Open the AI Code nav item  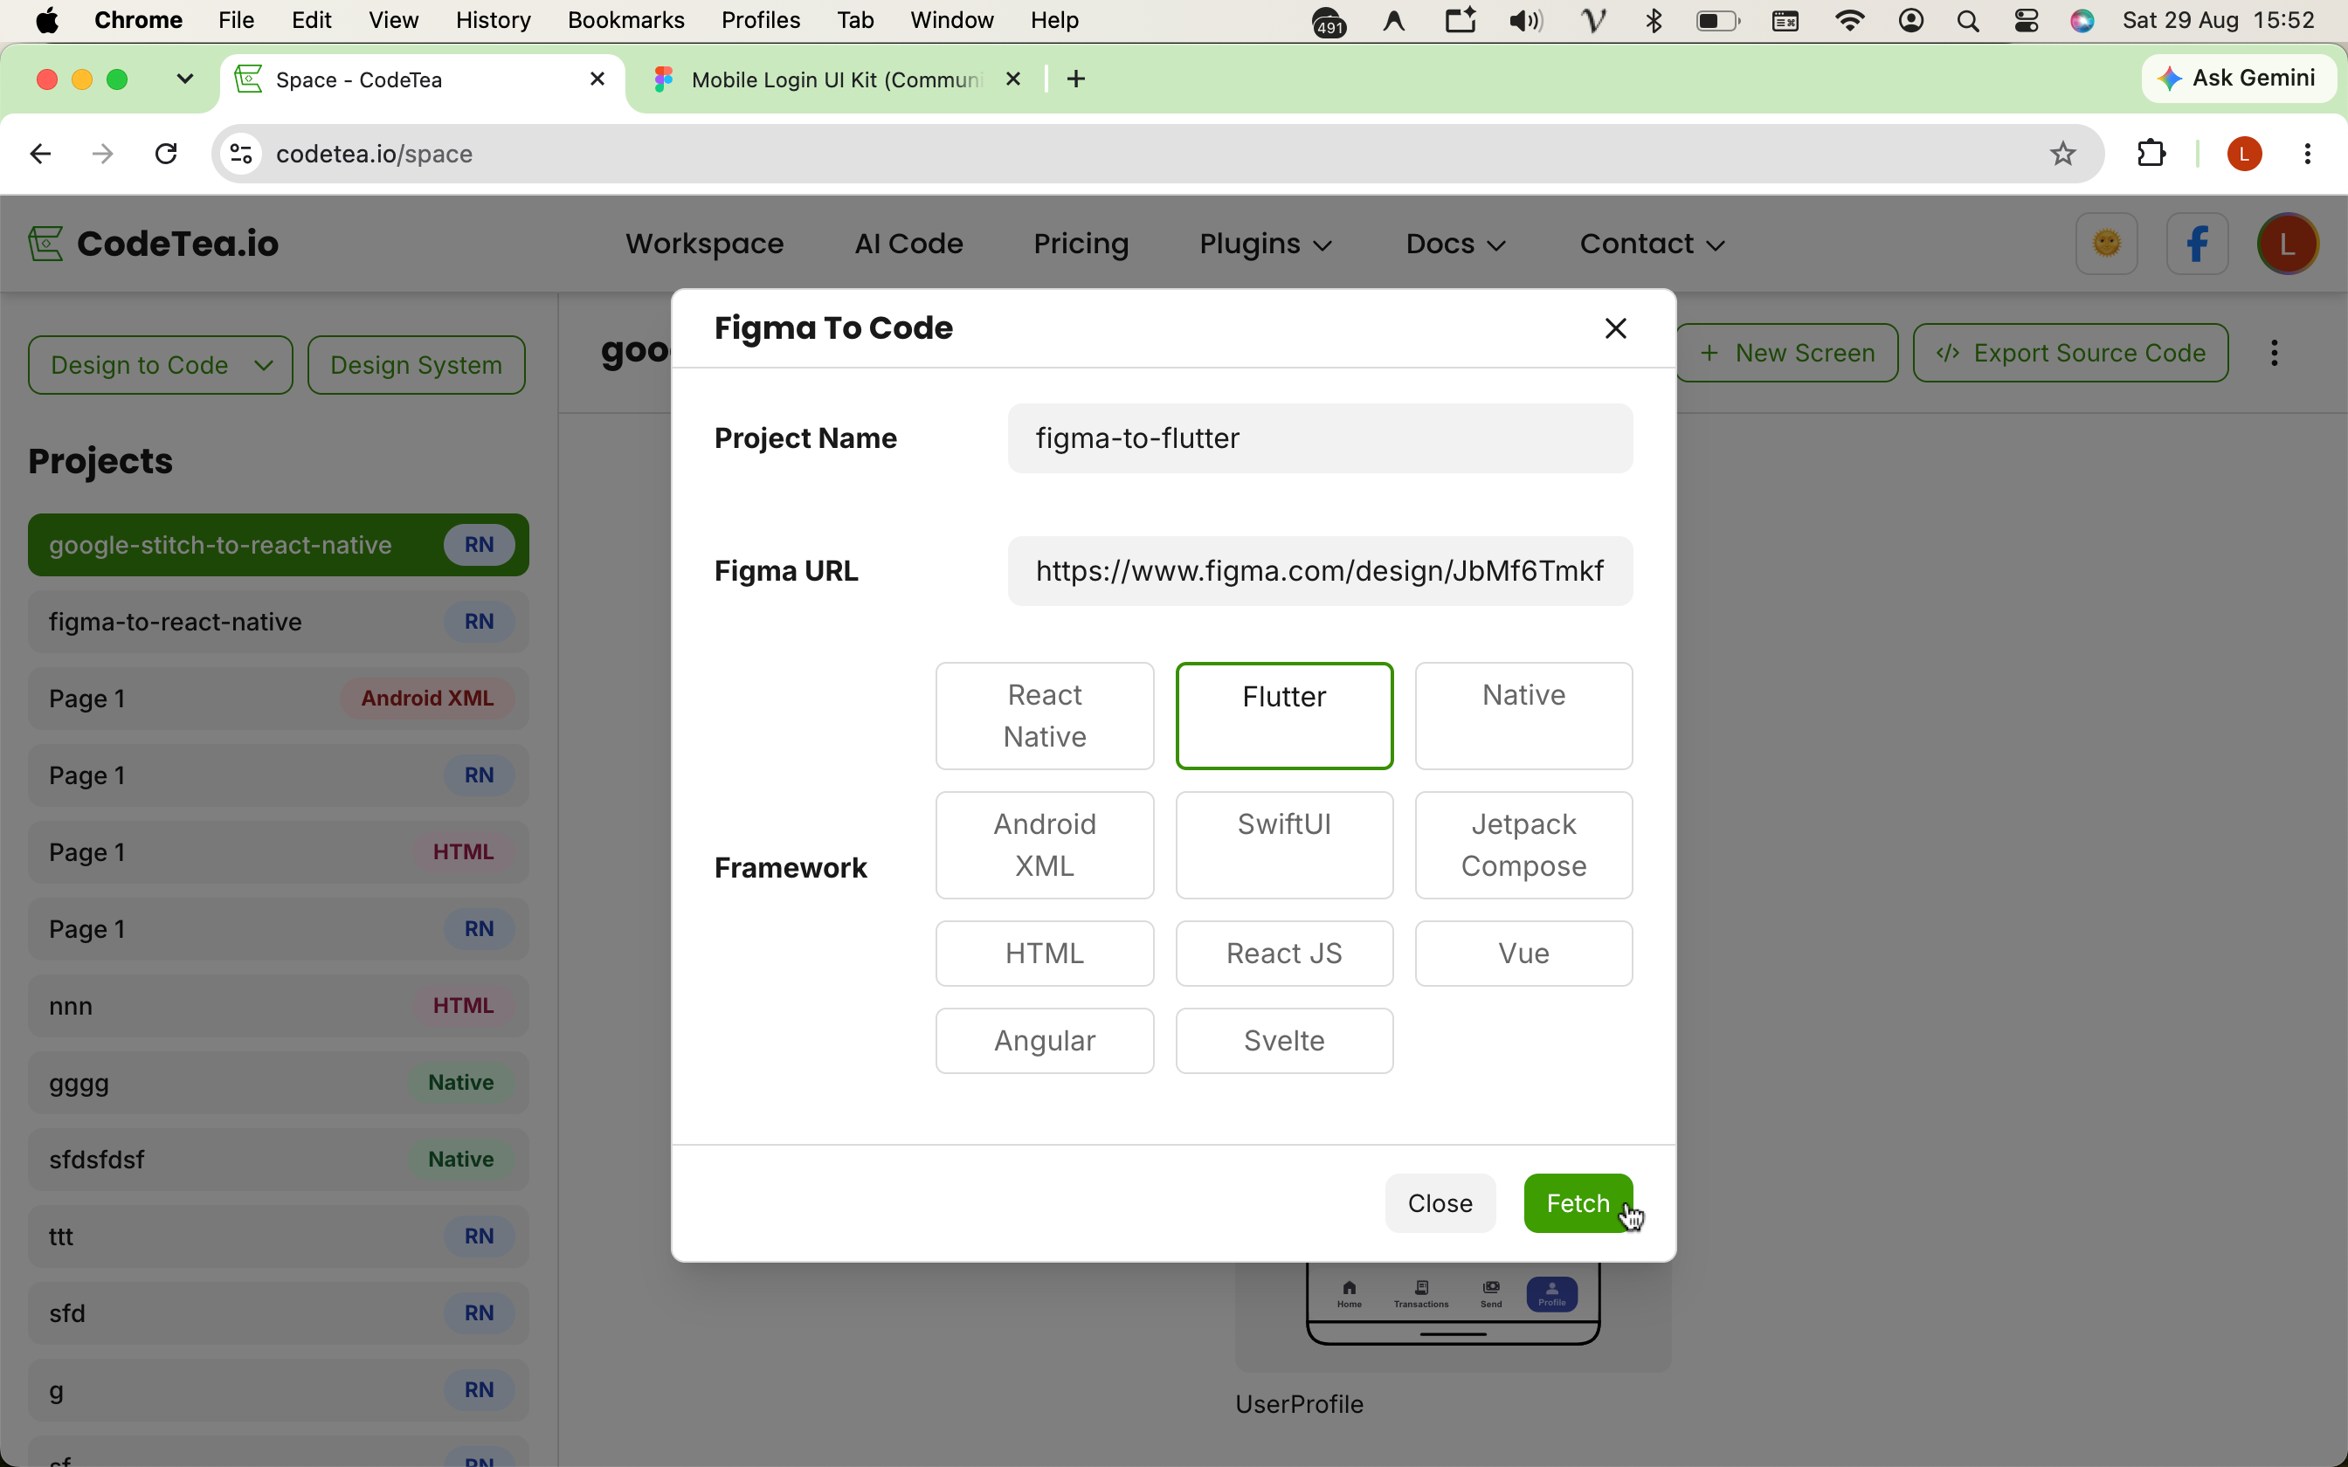[908, 244]
